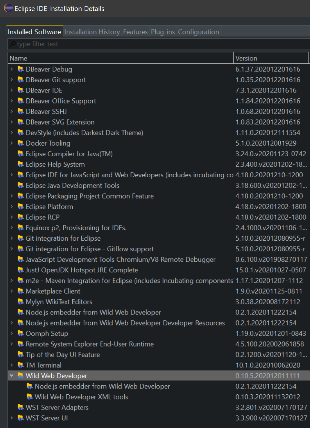
Task: Click the Wild Web Developer XML tools folder icon
Action: coord(30,397)
